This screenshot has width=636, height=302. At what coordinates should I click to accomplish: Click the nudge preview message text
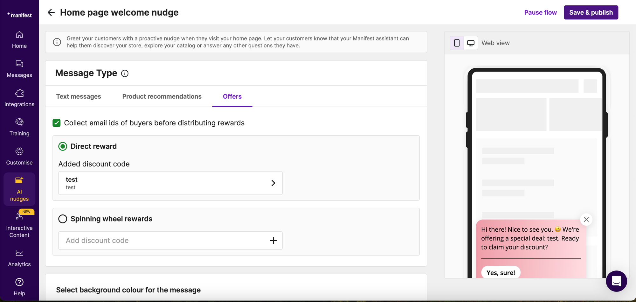click(530, 238)
